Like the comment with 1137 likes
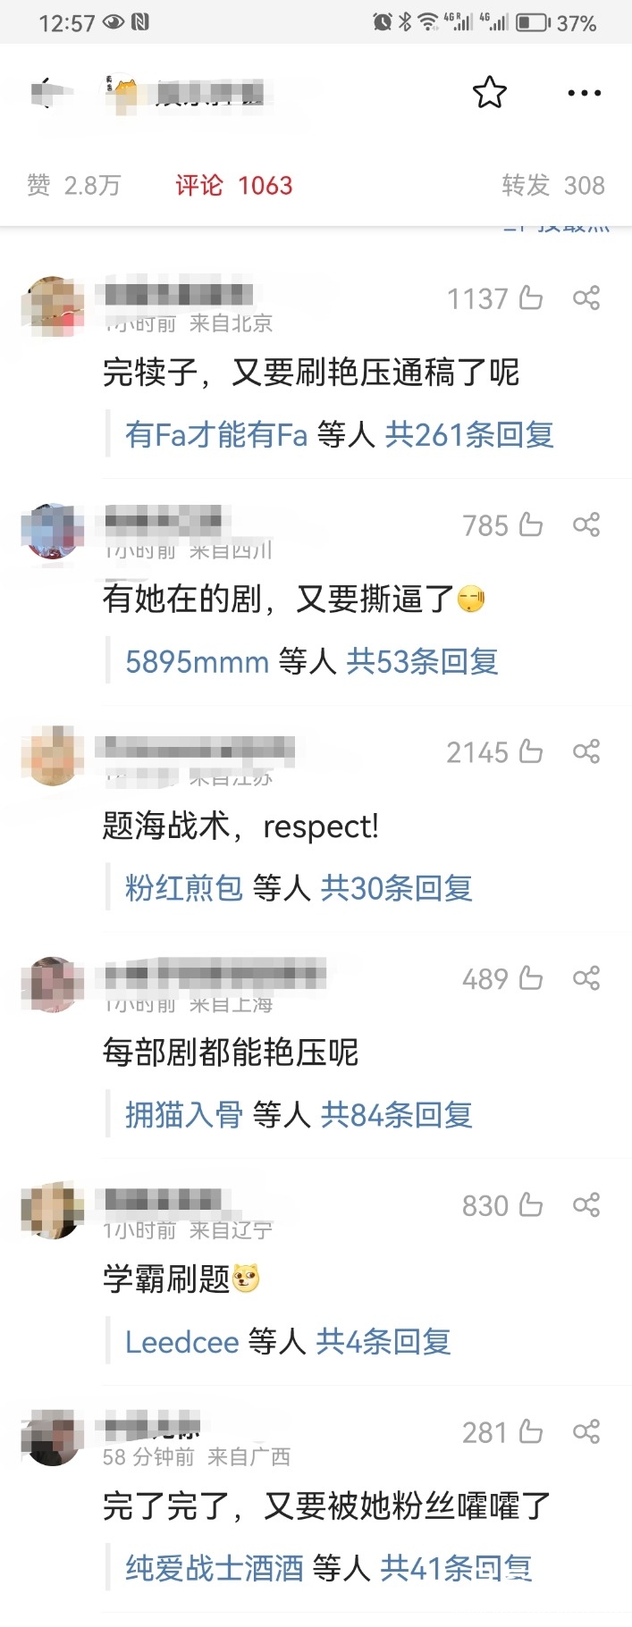The height and width of the screenshot is (1627, 632). tap(531, 298)
